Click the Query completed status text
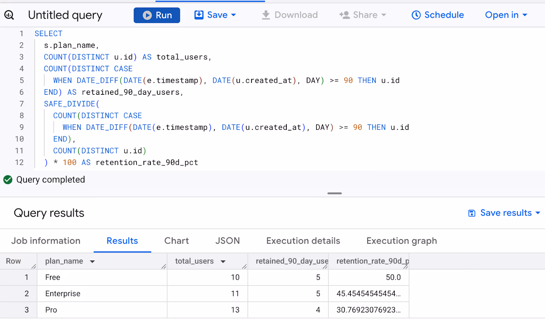Viewport: 545px width, 319px height. tap(51, 180)
